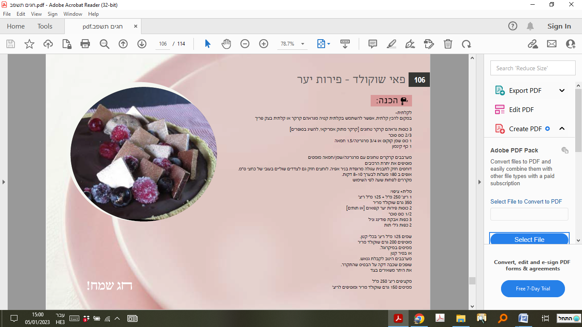Click the document vertical scrollbar thumb
The width and height of the screenshot is (582, 327).
click(472, 281)
